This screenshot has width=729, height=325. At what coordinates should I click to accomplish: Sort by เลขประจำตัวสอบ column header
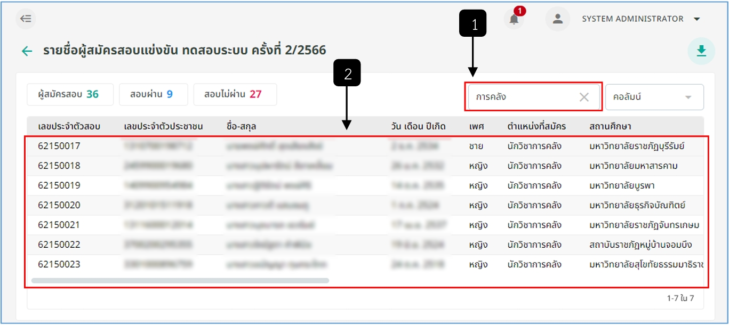click(69, 126)
